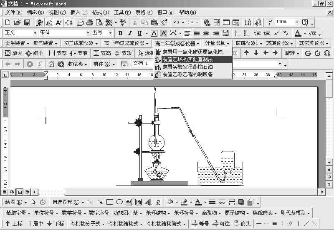Click the New document icon
This screenshot has height=230, width=334.
[8, 22]
